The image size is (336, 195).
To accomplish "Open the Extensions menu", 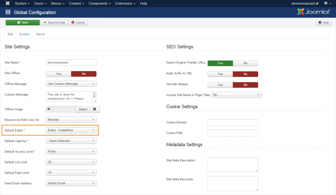I will coord(125,4).
